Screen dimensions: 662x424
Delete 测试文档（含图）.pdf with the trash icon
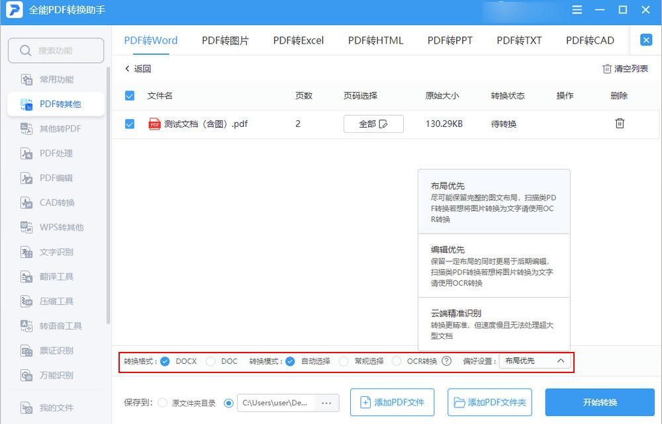619,123
